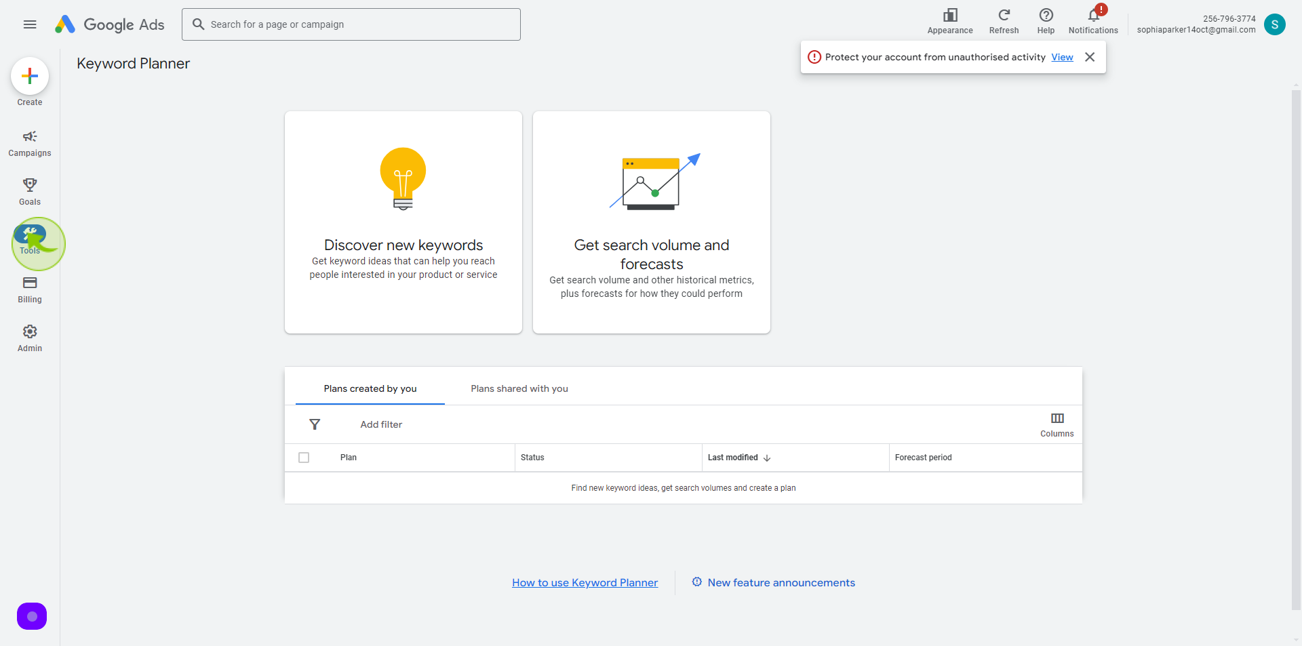Click the Status column header

click(x=532, y=458)
